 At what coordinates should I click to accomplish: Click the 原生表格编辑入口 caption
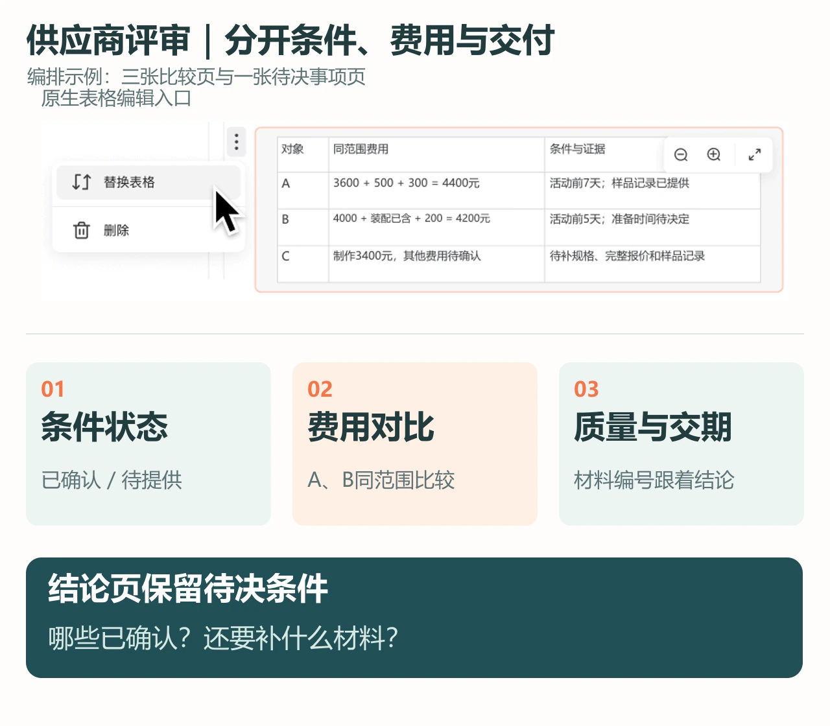[x=116, y=99]
